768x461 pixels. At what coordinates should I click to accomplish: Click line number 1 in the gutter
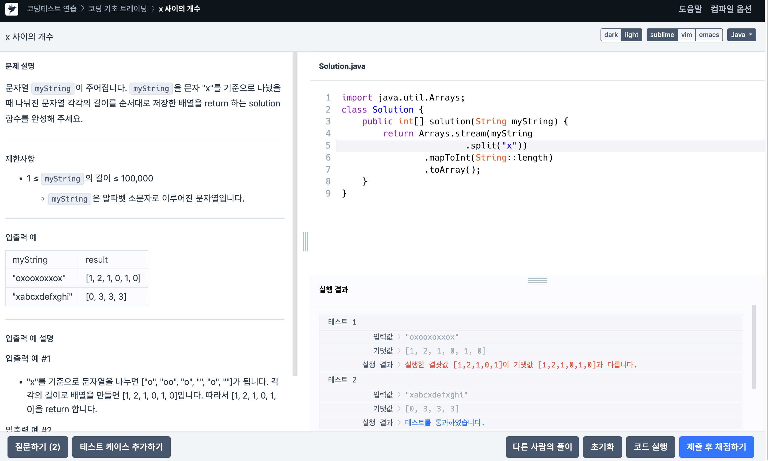[x=328, y=98]
